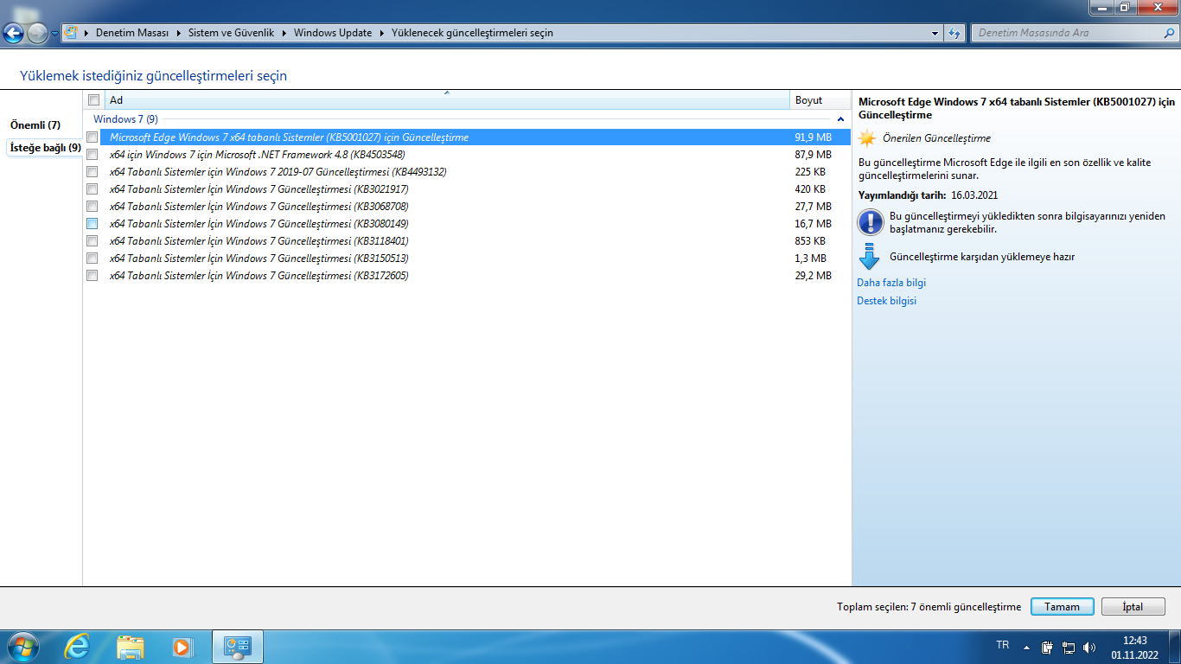Toggle the select-all checkbox in header
This screenshot has height=664, width=1181.
coord(93,100)
